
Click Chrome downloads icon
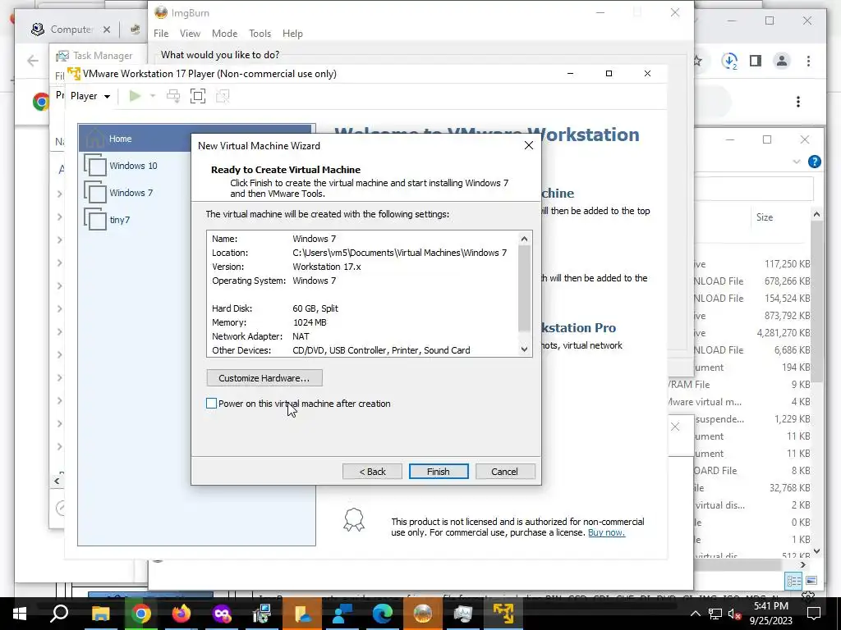click(729, 61)
